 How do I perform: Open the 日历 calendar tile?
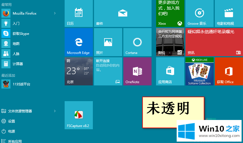click(x=79, y=13)
